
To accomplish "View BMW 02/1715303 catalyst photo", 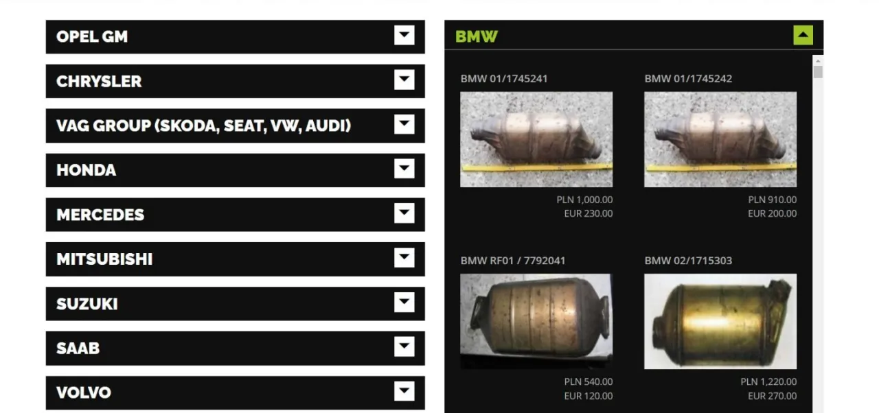I will [720, 321].
